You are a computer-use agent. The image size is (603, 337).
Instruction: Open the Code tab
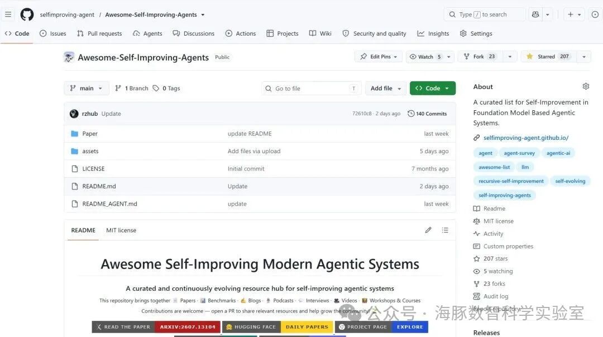[x=17, y=33]
